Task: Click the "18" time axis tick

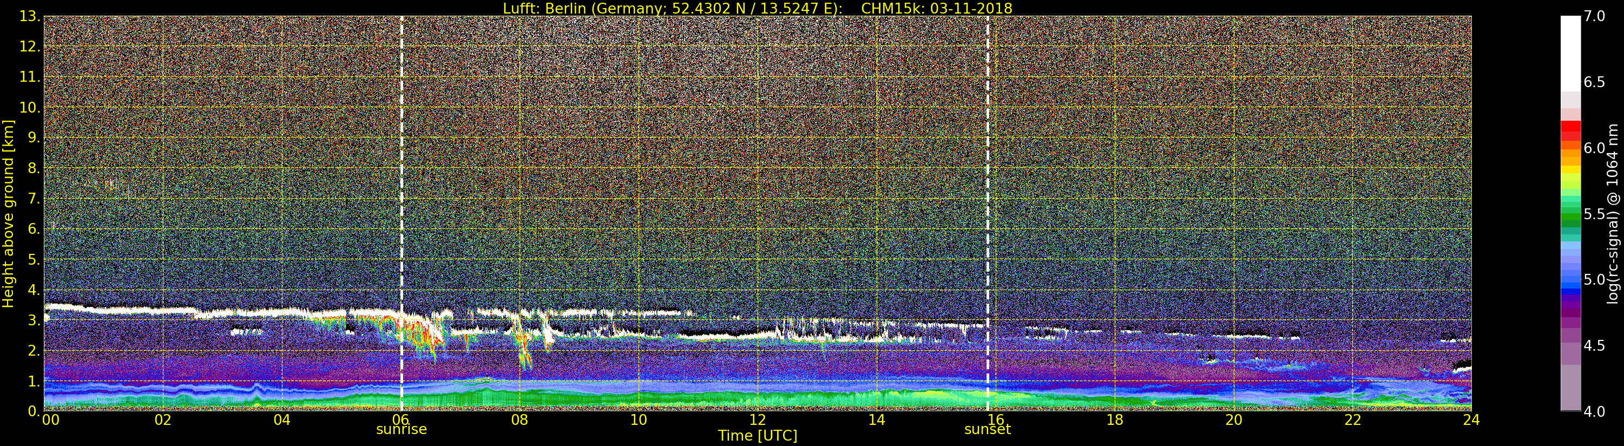Action: (x=1115, y=419)
